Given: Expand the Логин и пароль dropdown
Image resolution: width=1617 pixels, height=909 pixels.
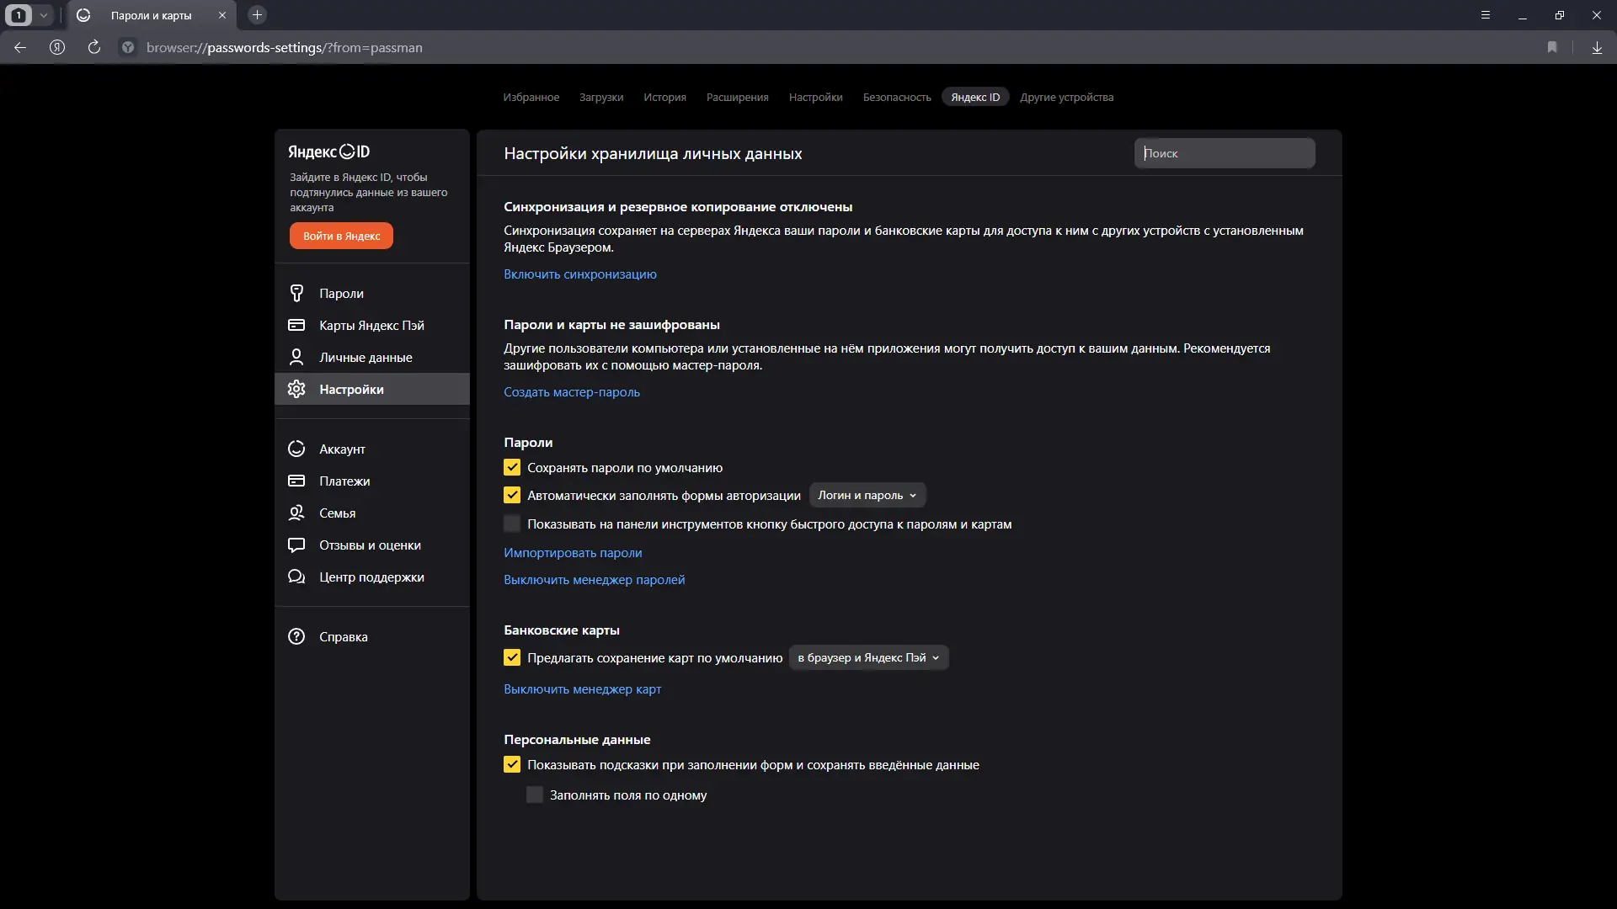Looking at the screenshot, I should (867, 496).
